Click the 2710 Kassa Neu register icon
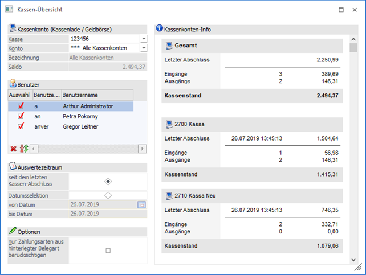 pyautogui.click(x=169, y=195)
